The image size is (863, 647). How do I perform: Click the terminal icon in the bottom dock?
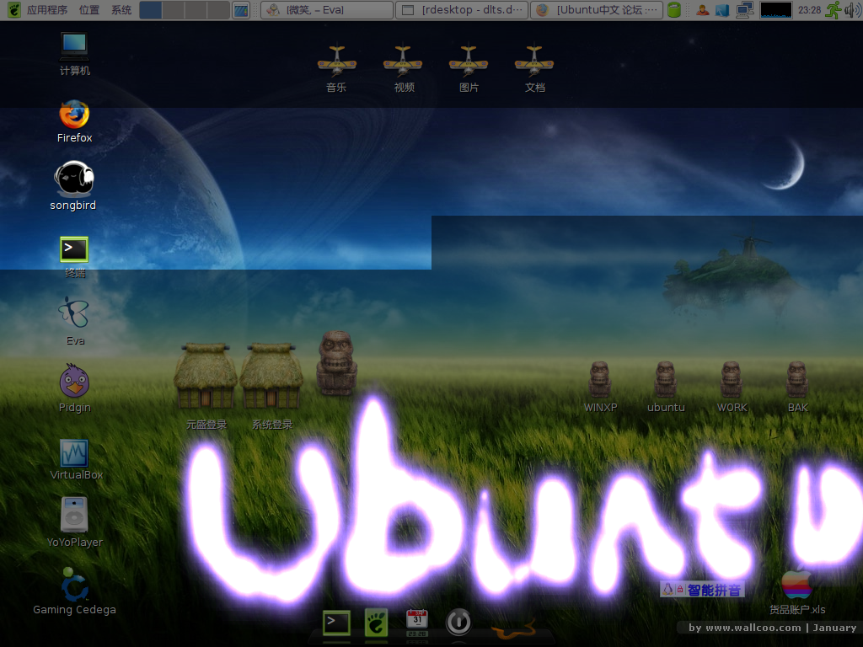336,623
